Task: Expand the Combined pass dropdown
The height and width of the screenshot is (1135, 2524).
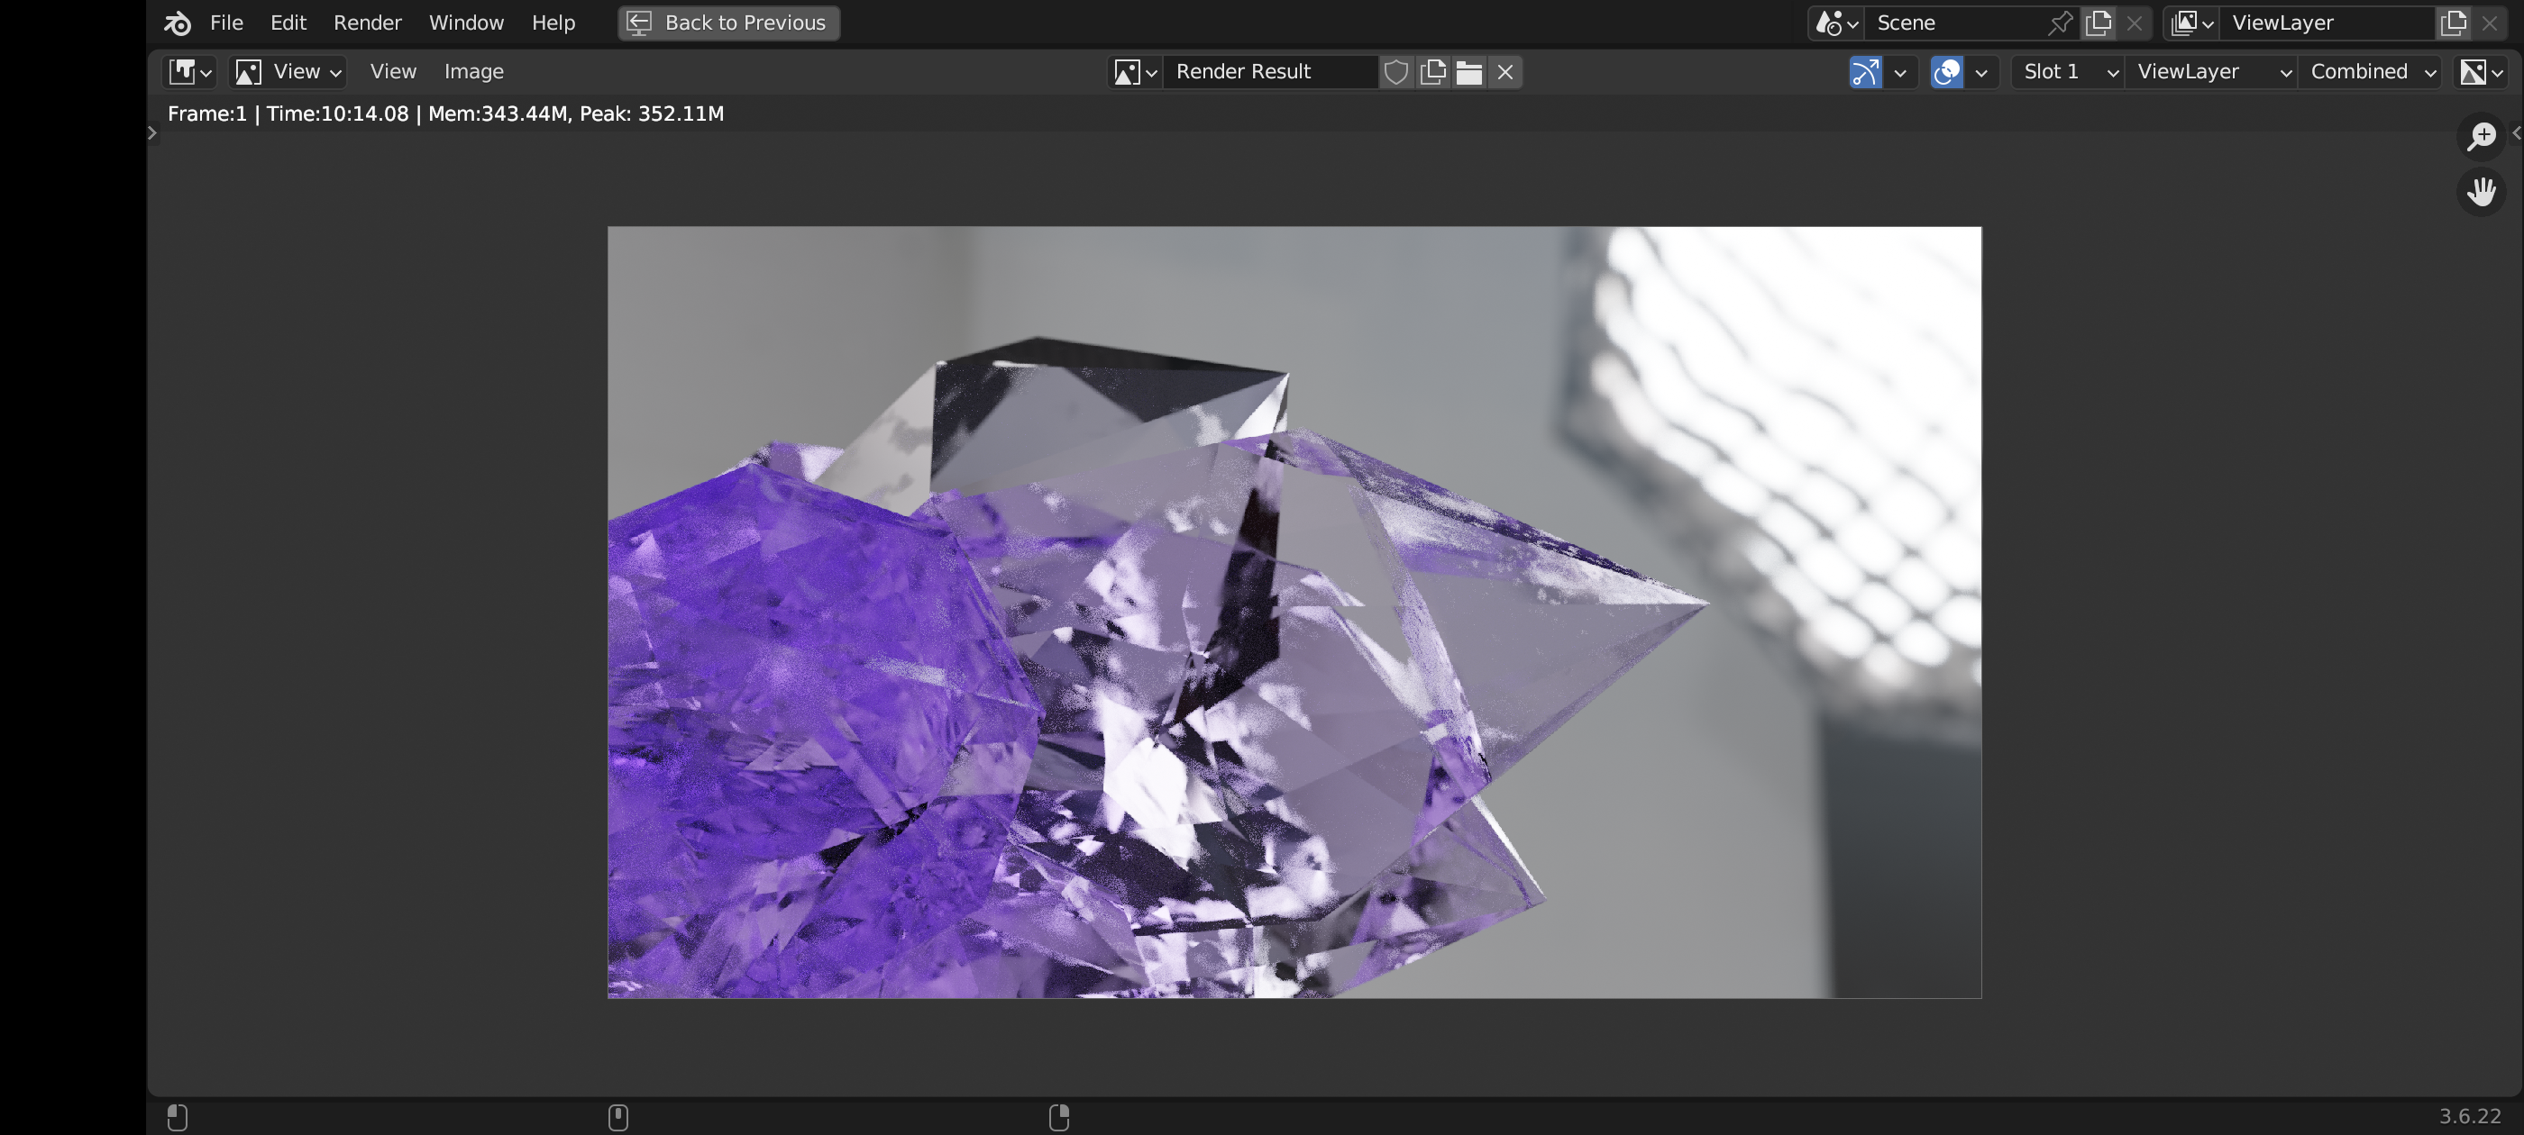Action: coord(2370,71)
